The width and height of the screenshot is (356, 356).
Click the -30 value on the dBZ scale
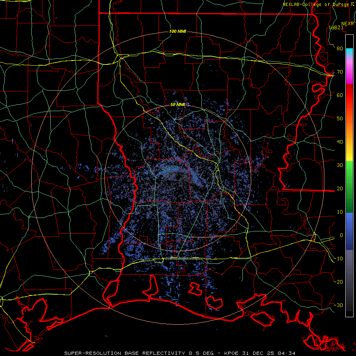coord(338,305)
